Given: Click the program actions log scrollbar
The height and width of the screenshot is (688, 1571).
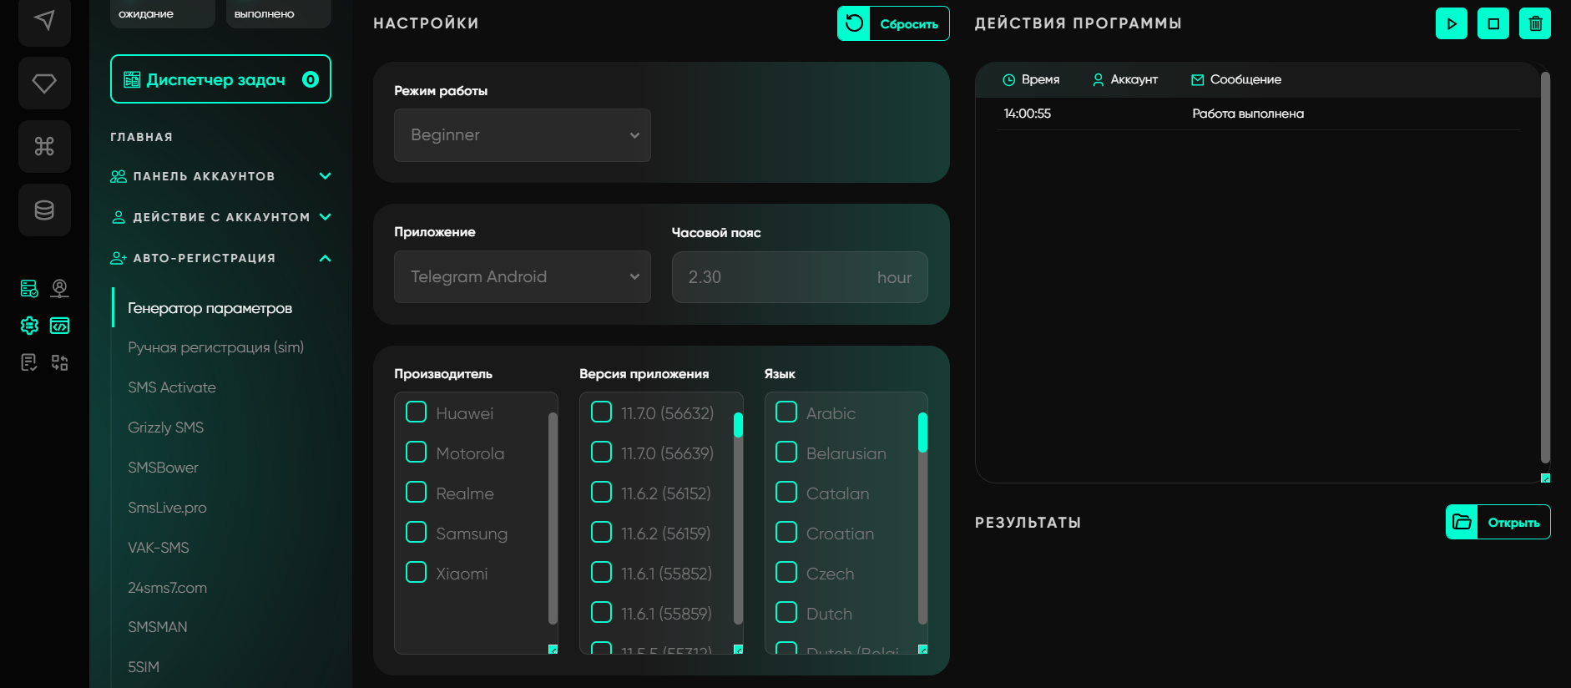Looking at the screenshot, I should [1545, 267].
